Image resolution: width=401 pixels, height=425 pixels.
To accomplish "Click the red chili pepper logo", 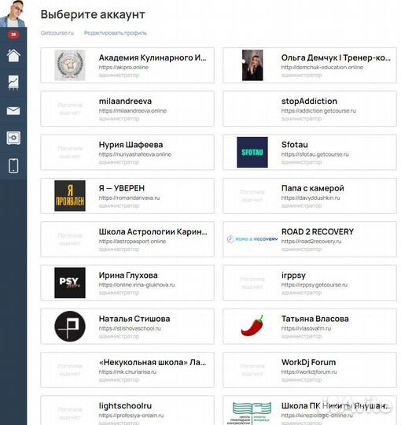I will (x=252, y=326).
